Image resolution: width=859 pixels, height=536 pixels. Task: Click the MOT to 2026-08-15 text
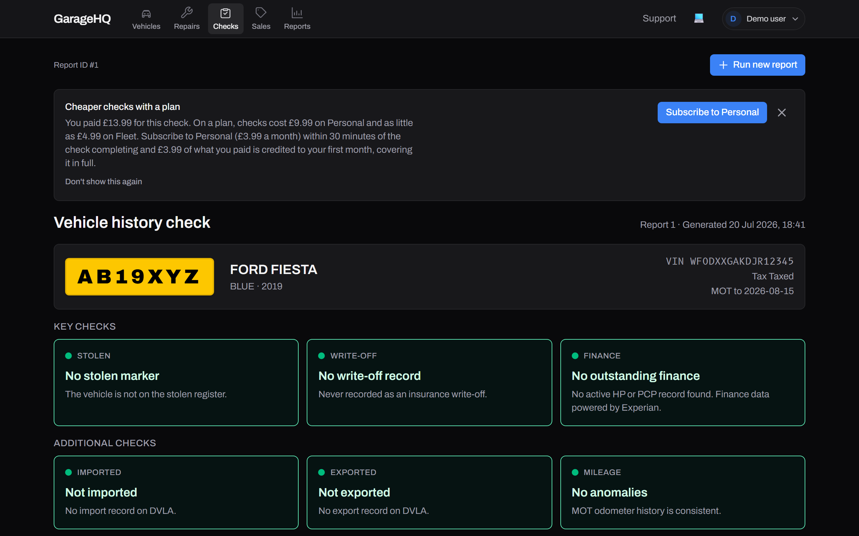click(752, 291)
